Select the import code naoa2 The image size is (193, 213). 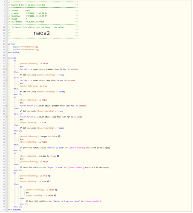pos(42,33)
